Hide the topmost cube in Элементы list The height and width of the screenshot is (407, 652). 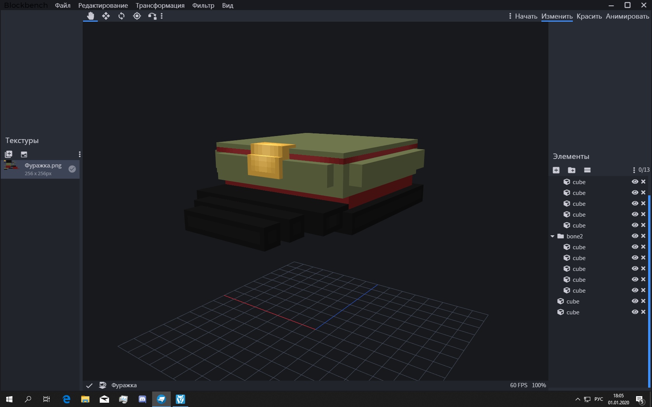(x=635, y=182)
